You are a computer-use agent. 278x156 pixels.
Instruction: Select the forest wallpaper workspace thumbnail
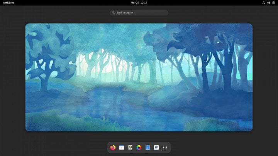pyautogui.click(x=139, y=77)
